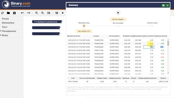This screenshot has width=174, height=98.
Task: Click the Прибыль/убыток column header
Action: [161, 36]
